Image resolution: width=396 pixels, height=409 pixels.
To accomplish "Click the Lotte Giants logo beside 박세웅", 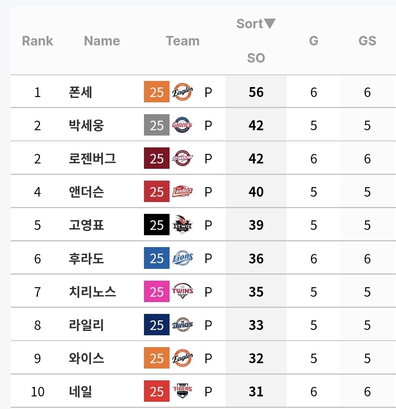I will (183, 125).
